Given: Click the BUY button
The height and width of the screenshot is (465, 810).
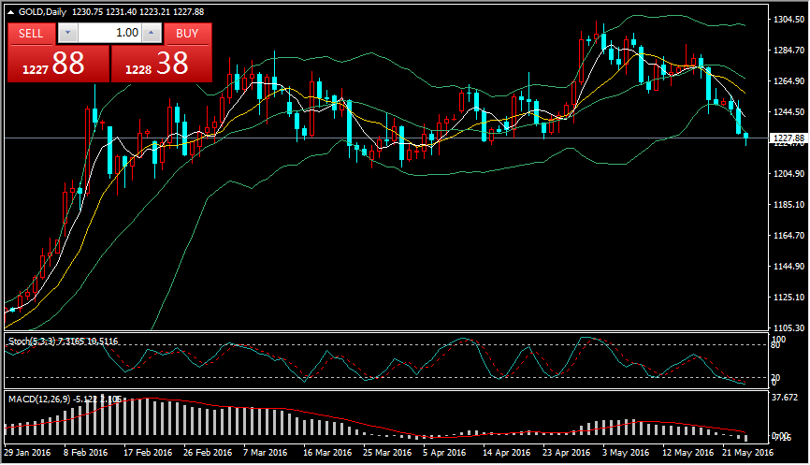Looking at the screenshot, I should click(x=188, y=33).
